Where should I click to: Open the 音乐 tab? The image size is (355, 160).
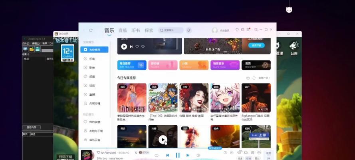click(x=109, y=30)
